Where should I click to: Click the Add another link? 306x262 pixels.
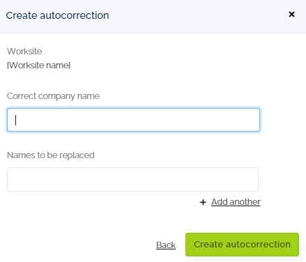pos(236,202)
